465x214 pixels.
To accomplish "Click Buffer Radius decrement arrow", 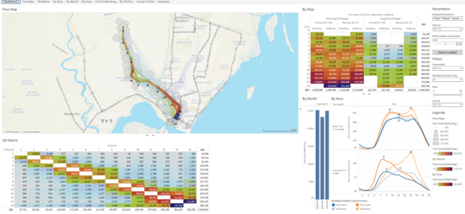I will click(457, 44).
